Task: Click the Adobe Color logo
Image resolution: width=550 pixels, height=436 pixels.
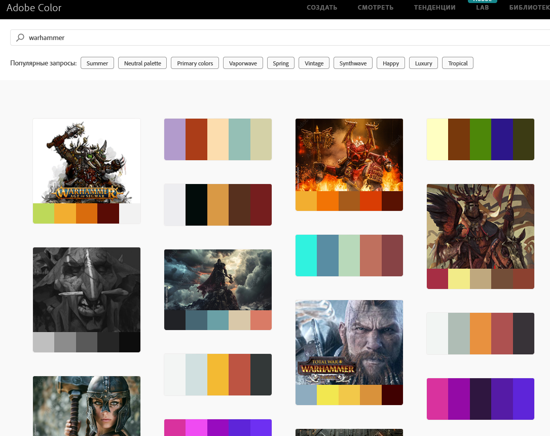Action: (x=33, y=8)
